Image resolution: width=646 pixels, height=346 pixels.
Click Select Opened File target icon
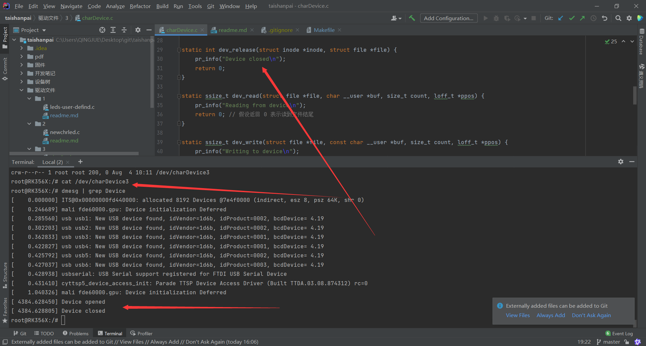[102, 30]
